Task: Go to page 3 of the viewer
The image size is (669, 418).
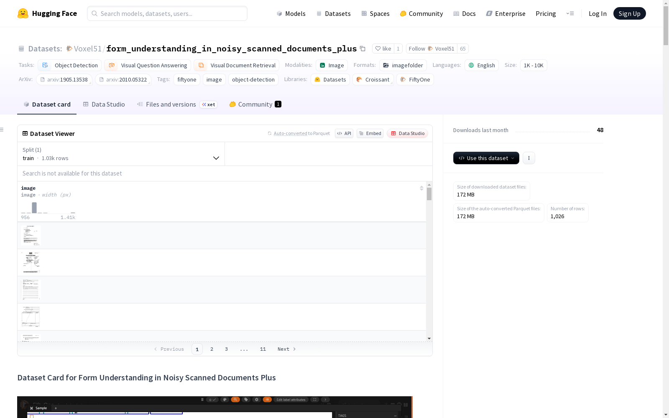Action: pos(226,349)
